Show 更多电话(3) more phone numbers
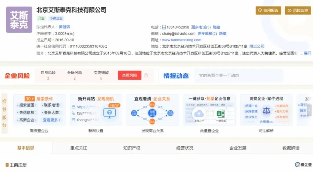Screen dimensions: 313x171 (201, 27)
